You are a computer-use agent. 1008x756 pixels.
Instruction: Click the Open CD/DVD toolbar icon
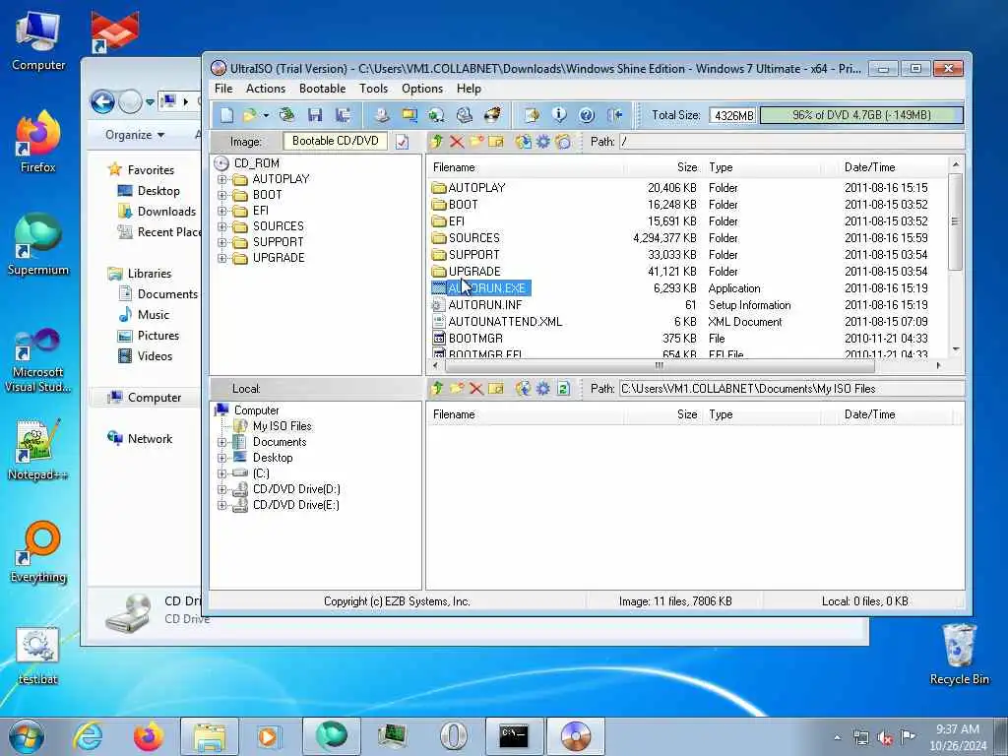tap(286, 115)
